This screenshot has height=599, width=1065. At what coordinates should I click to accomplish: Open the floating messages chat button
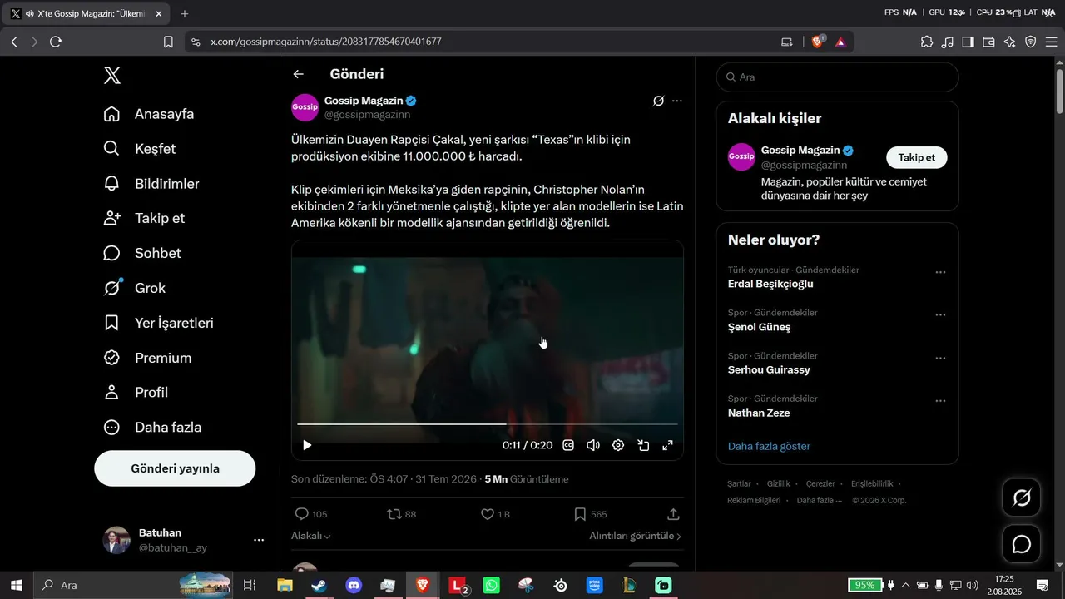click(1021, 544)
